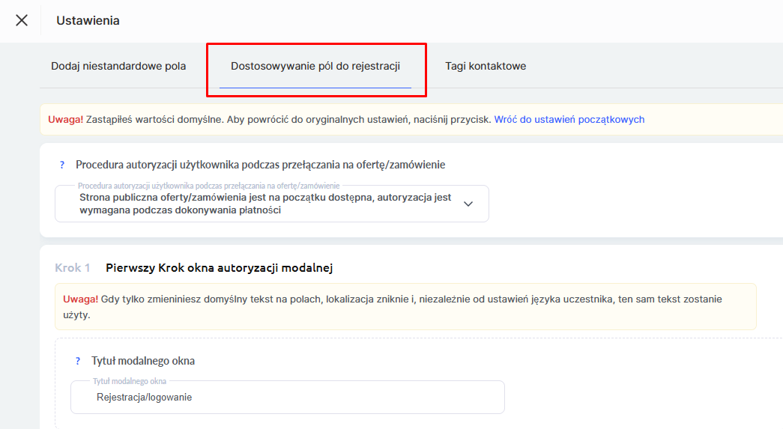Image resolution: width=783 pixels, height=429 pixels.
Task: Expand authorization procedure dropdown chevron
Action: (x=468, y=204)
